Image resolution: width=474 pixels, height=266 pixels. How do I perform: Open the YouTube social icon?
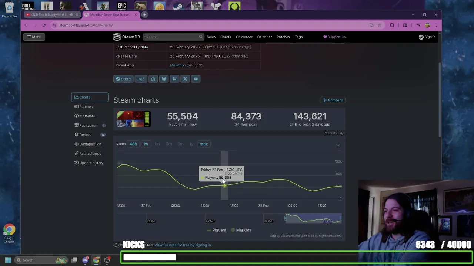pos(196,79)
